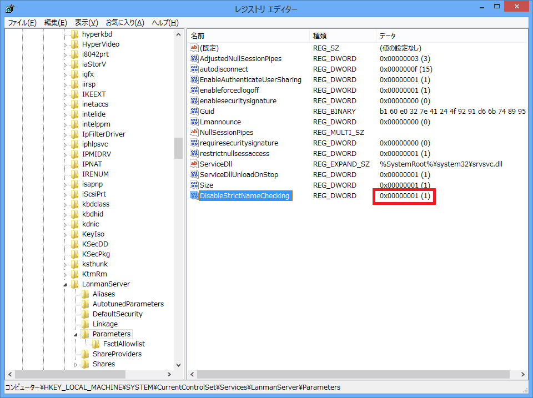This screenshot has height=398, width=533.
Task: Expand the hyperkbd tree node
Action: click(x=66, y=34)
